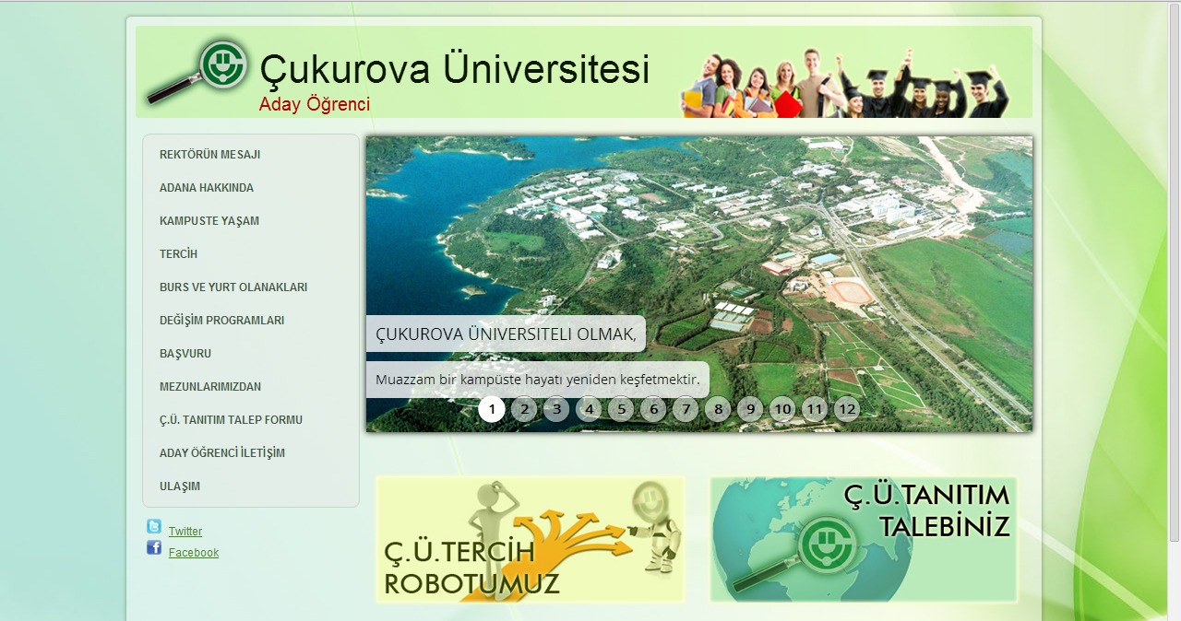Select slide 9 in the pager

750,409
